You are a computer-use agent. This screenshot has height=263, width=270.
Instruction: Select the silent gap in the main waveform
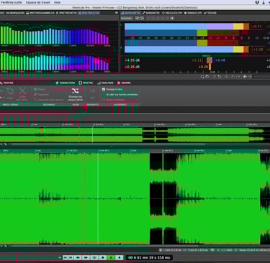tap(163, 198)
